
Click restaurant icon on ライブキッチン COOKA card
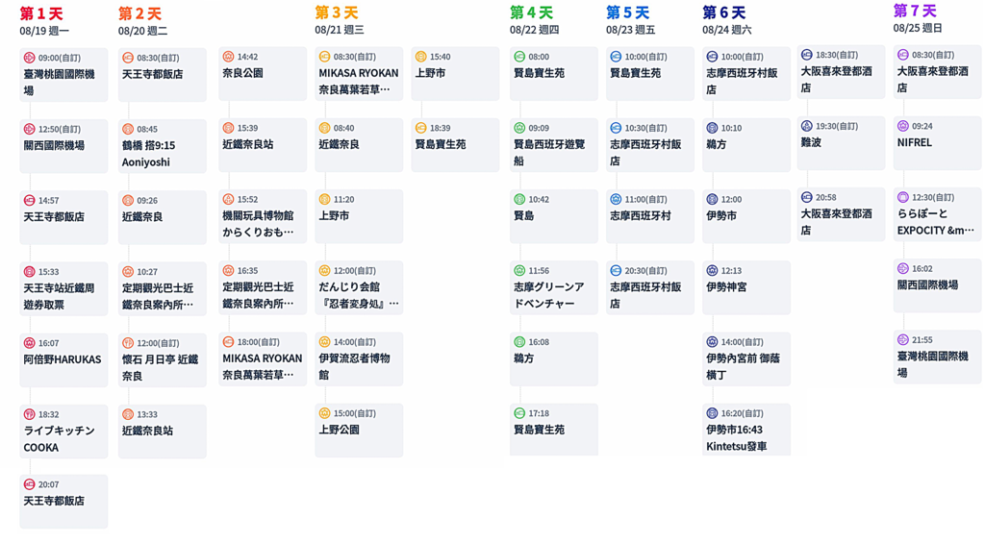coord(30,414)
